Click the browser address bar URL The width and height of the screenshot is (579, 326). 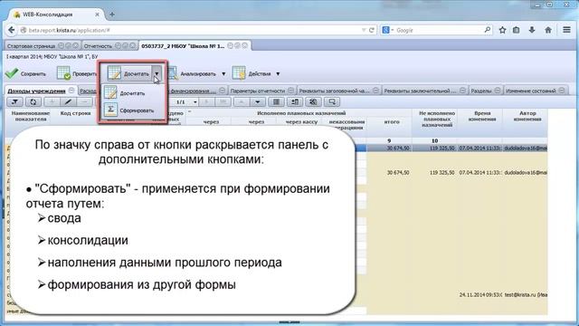(x=70, y=30)
